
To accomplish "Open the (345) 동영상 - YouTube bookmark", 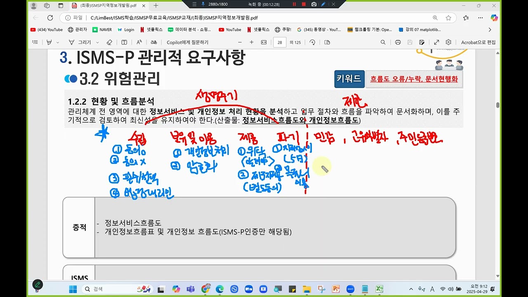I will (319, 30).
